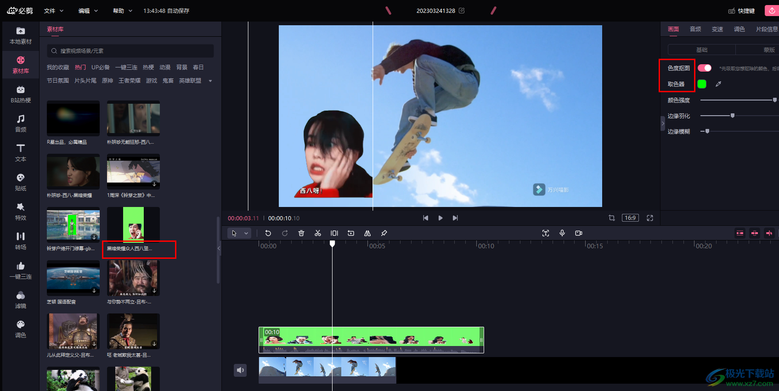The width and height of the screenshot is (779, 391).
Task: Open the 16:9 aspect ratio selector
Action: point(630,218)
